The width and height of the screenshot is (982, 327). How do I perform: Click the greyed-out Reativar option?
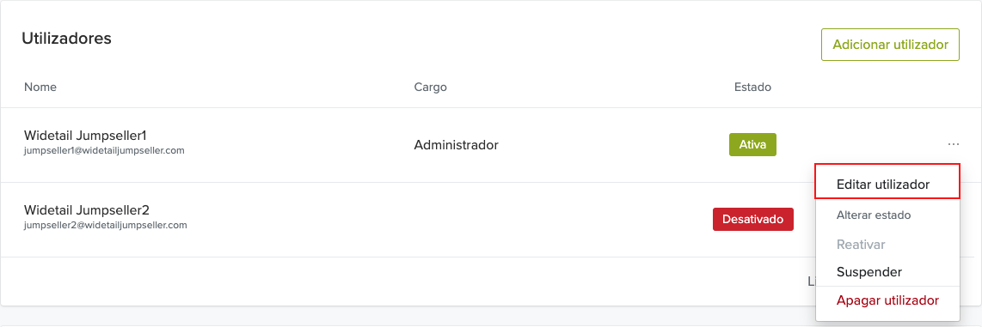pos(861,244)
